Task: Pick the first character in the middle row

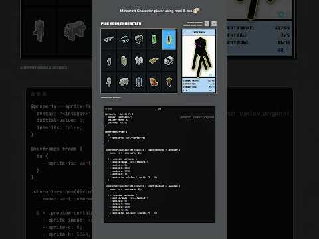Action: pos(109,61)
